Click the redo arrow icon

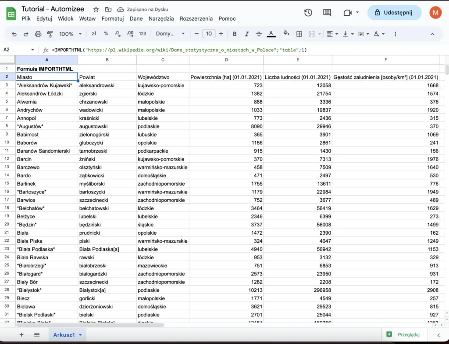(x=26, y=34)
